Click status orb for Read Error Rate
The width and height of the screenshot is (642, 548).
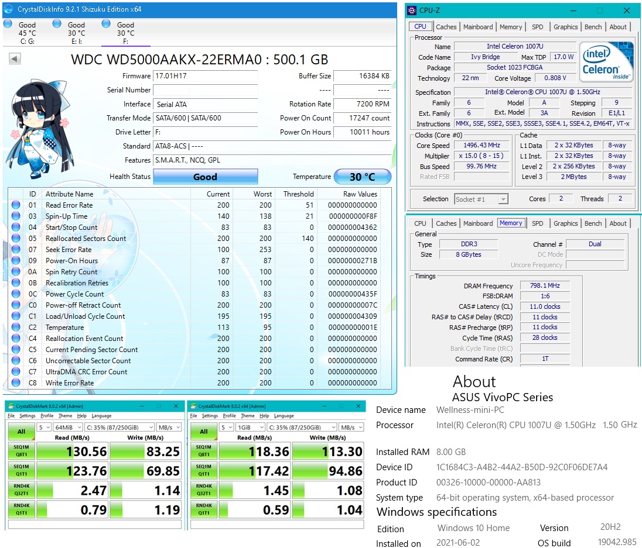pos(16,205)
